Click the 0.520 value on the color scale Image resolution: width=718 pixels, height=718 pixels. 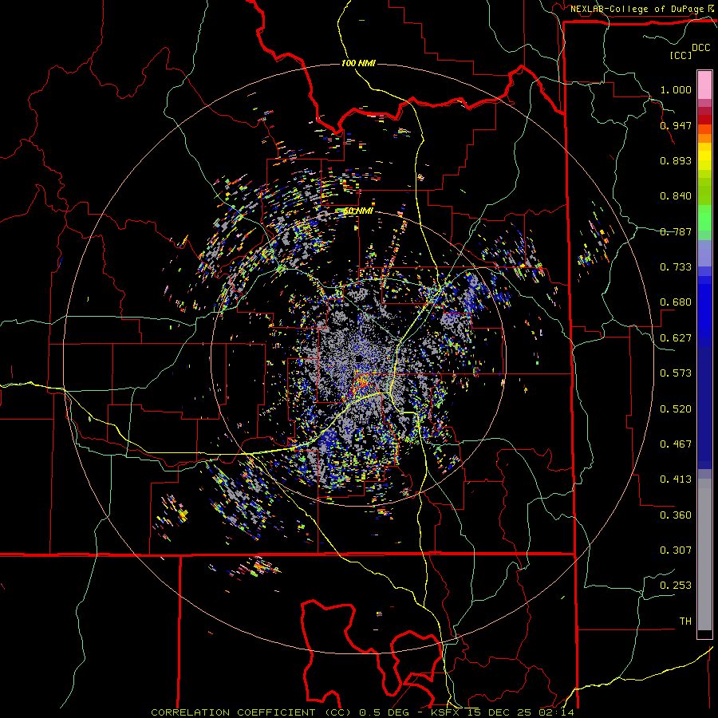(676, 408)
